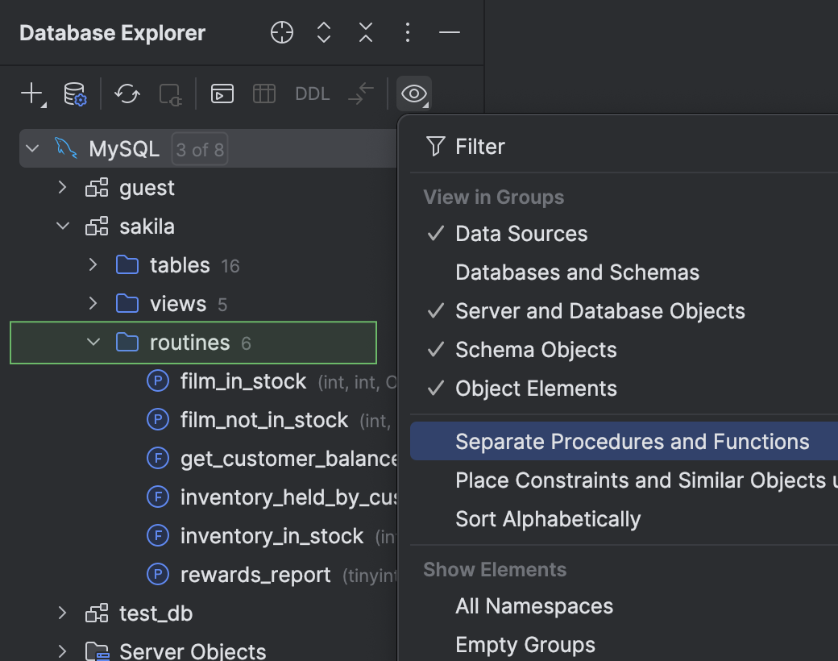Open Data Source Properties

click(x=73, y=93)
